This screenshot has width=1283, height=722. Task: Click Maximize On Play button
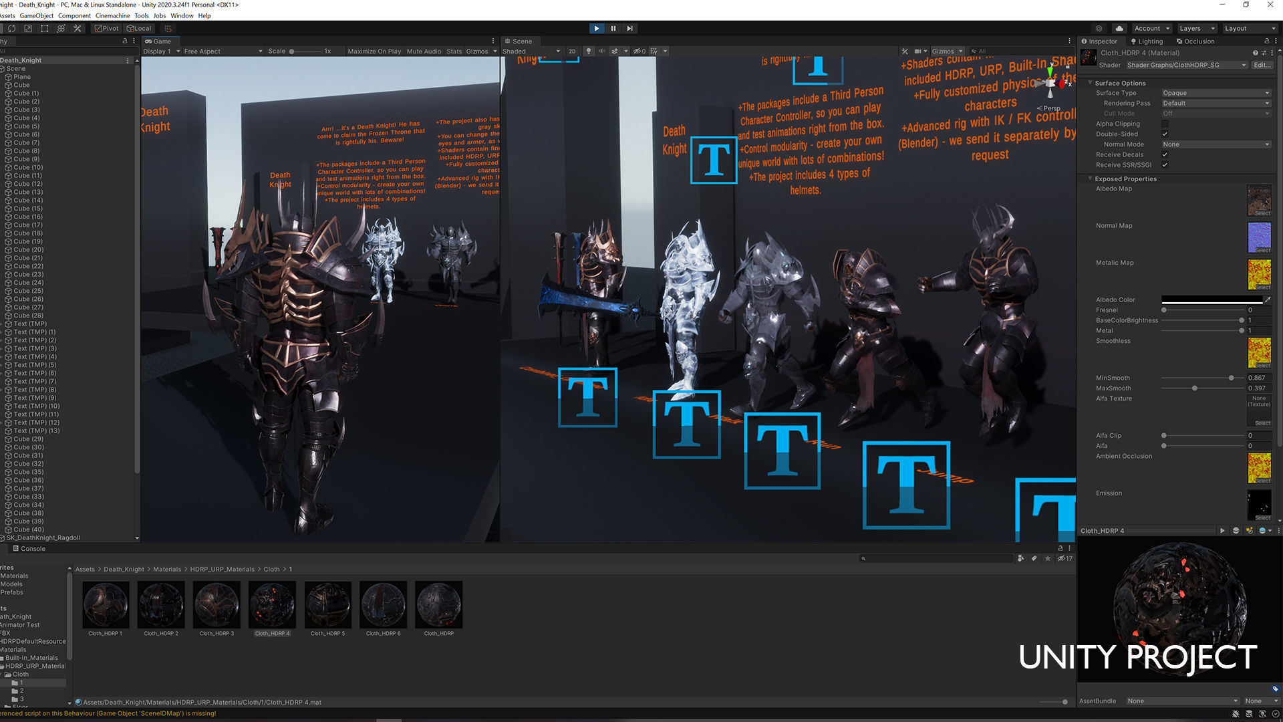(374, 51)
